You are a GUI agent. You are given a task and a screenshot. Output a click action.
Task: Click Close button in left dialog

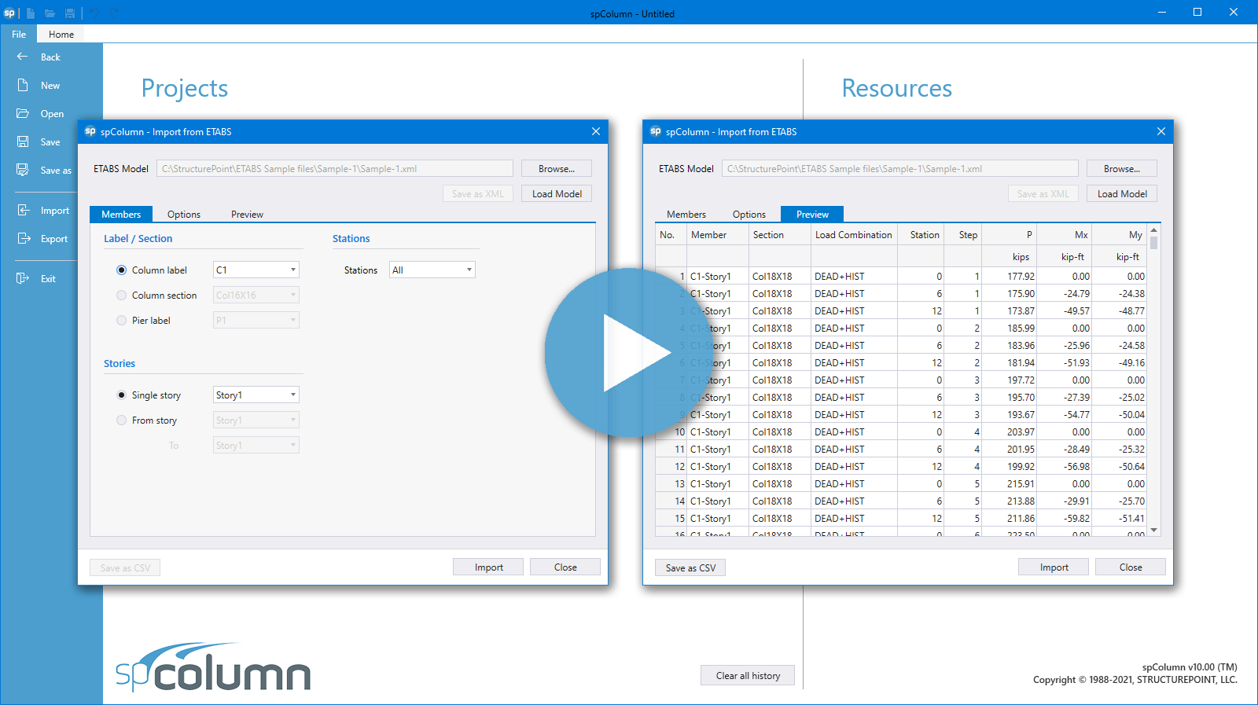[565, 567]
